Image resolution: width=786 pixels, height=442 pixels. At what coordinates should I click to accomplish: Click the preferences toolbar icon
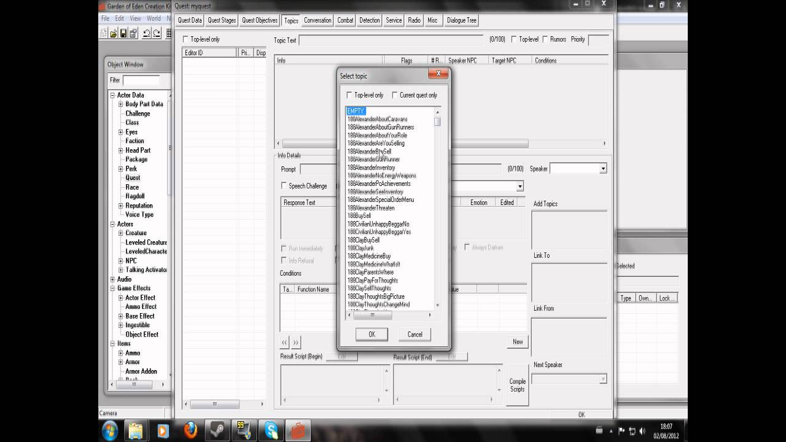(x=133, y=34)
